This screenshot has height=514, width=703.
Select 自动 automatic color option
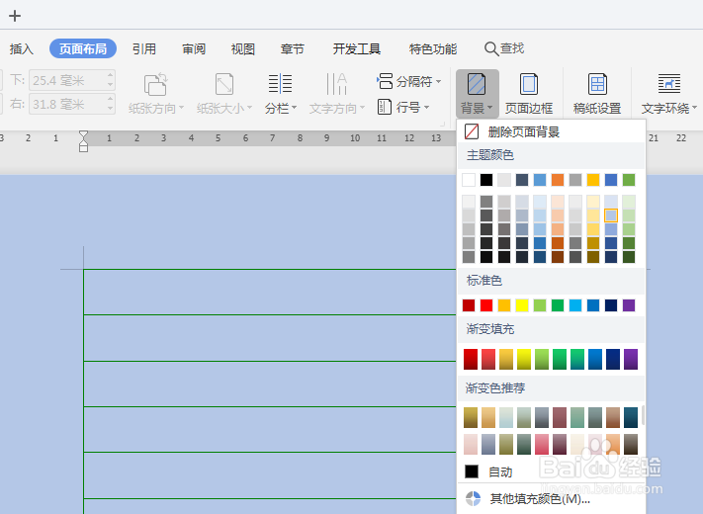click(551, 471)
